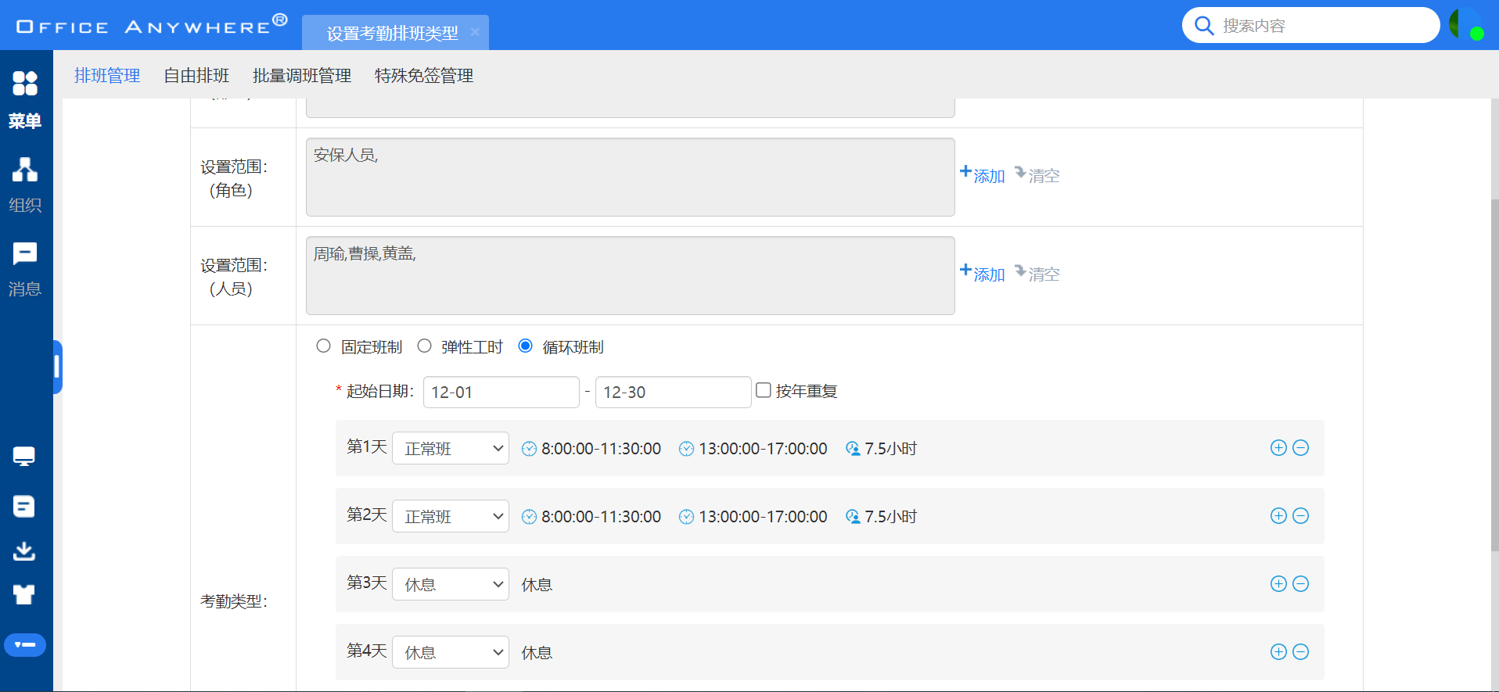
Task: Switch to the 排班管理 tab
Action: [x=107, y=75]
